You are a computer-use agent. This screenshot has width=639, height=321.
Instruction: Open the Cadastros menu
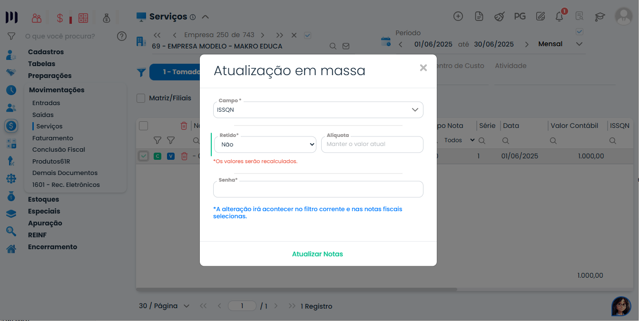46,52
